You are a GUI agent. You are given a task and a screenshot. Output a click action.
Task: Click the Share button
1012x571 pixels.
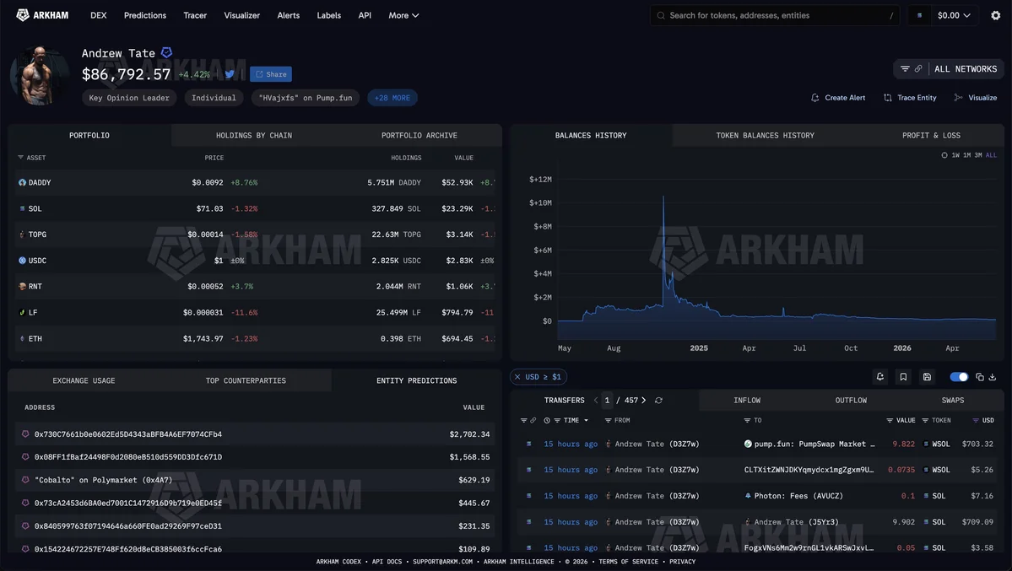(x=271, y=74)
